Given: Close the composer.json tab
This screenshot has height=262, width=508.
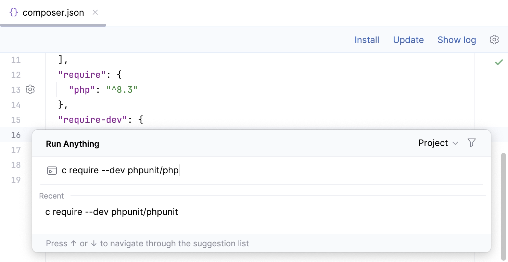Looking at the screenshot, I should tap(95, 13).
